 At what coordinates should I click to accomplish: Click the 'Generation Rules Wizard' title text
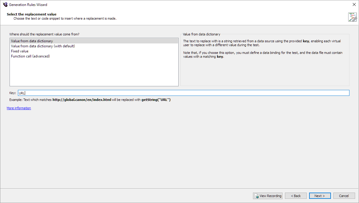[x=28, y=5]
